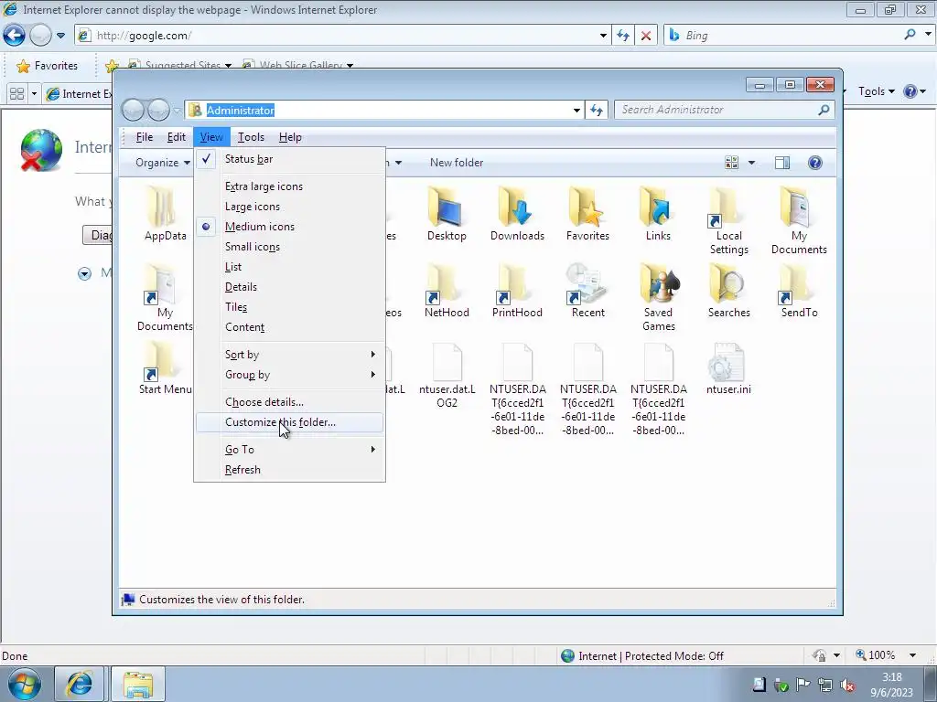Click the Windows Start button
This screenshot has height=702, width=937.
(25, 684)
